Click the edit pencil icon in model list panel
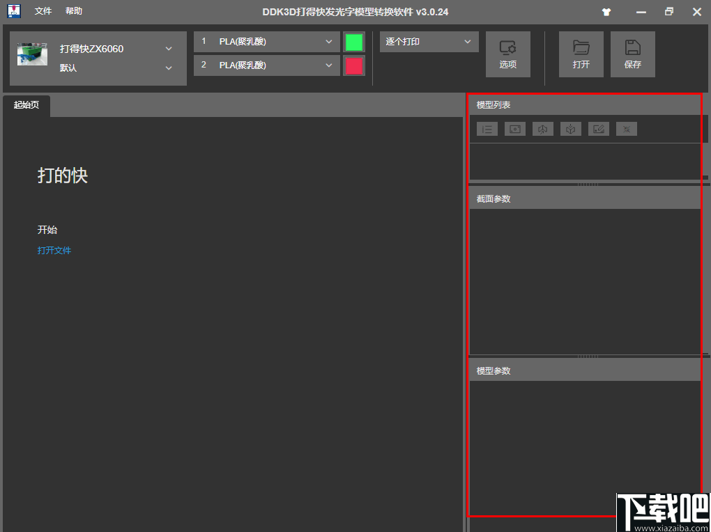Screen dimensions: 711x532 pos(598,128)
